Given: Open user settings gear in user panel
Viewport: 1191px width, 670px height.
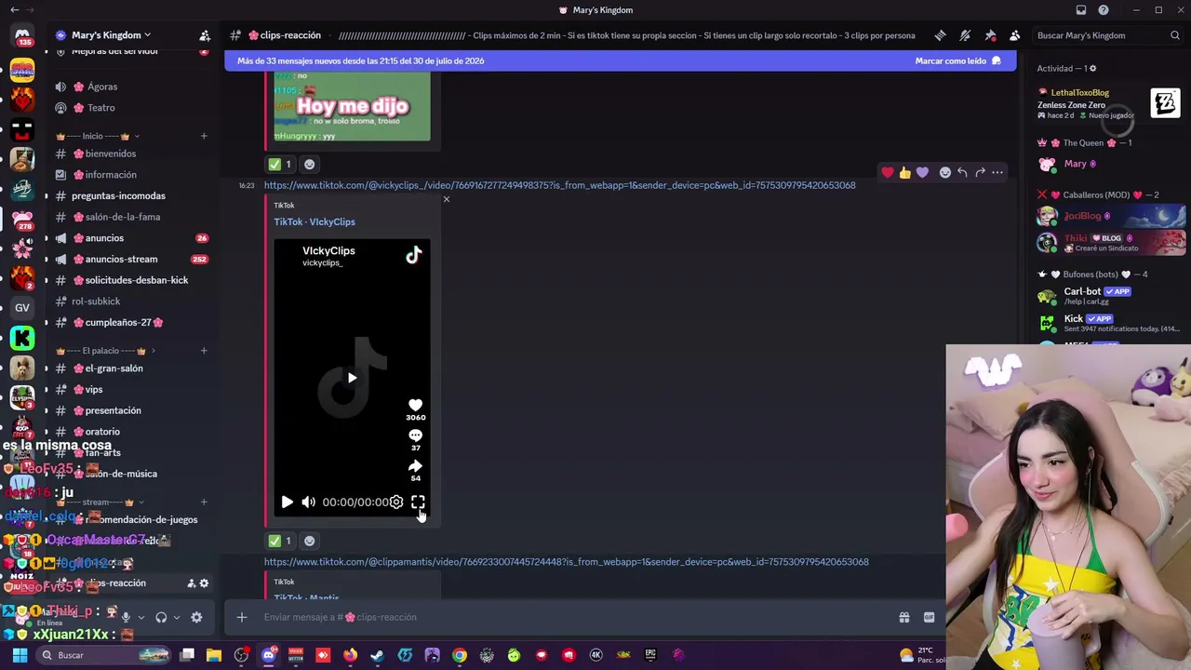Looking at the screenshot, I should coord(196,617).
